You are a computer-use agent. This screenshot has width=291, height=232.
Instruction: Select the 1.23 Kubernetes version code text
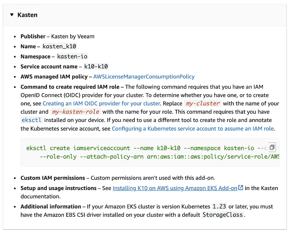[x=220, y=206]
